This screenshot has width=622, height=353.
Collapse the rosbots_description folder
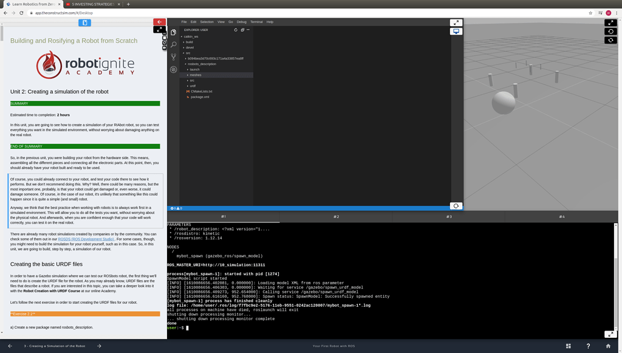tap(202, 64)
